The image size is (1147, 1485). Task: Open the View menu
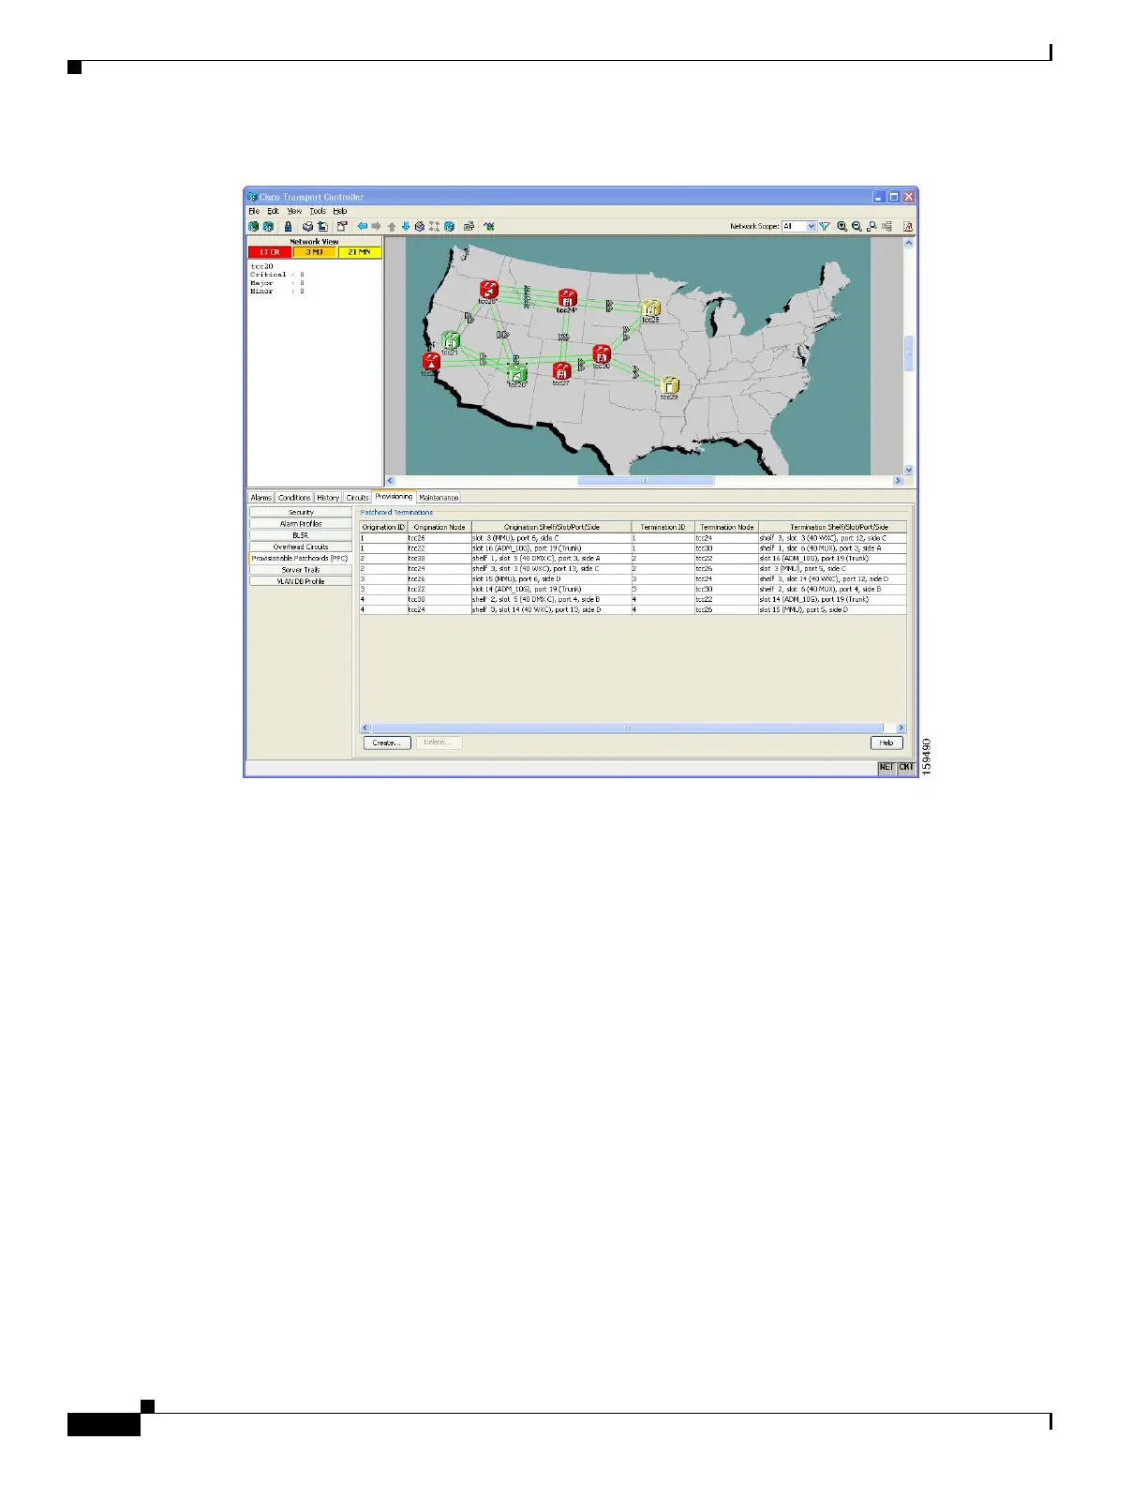tap(294, 211)
